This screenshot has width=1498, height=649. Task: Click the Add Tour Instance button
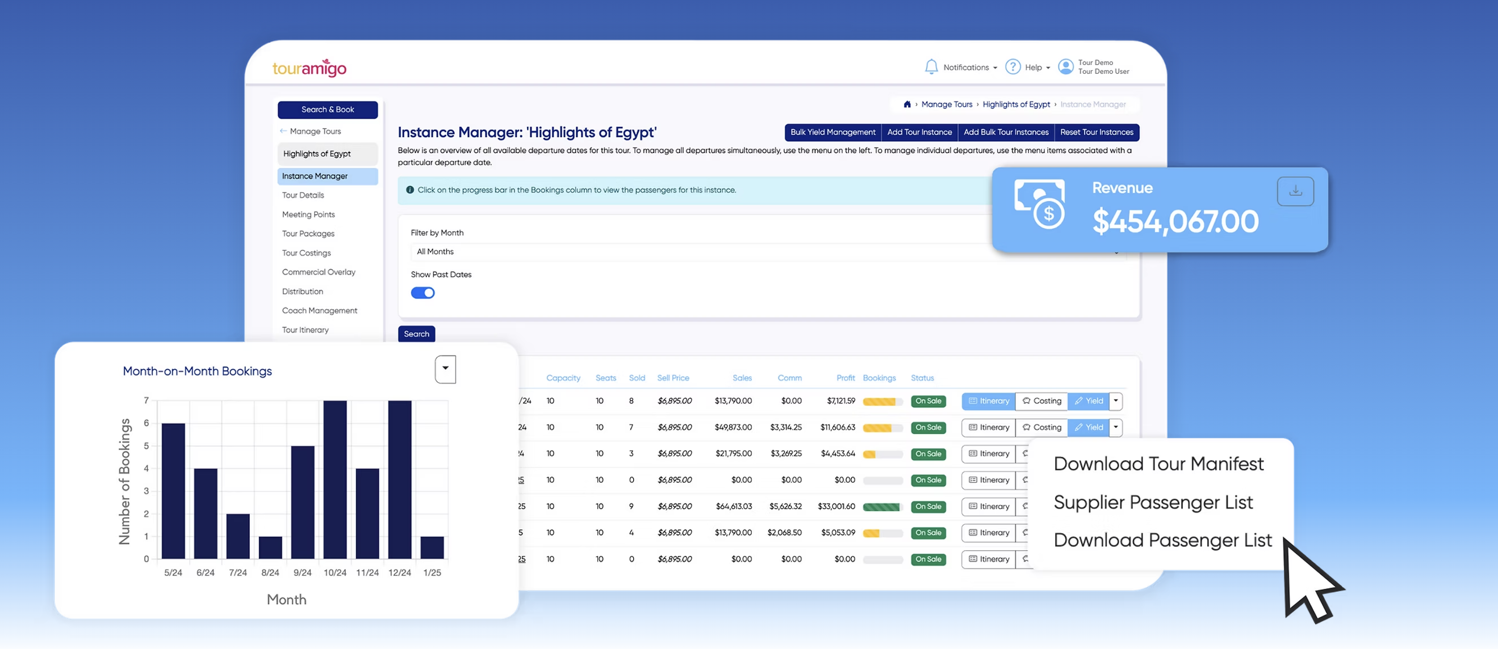coord(919,133)
